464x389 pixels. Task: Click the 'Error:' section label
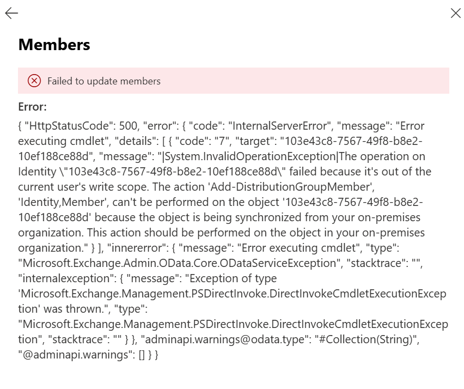pos(32,107)
